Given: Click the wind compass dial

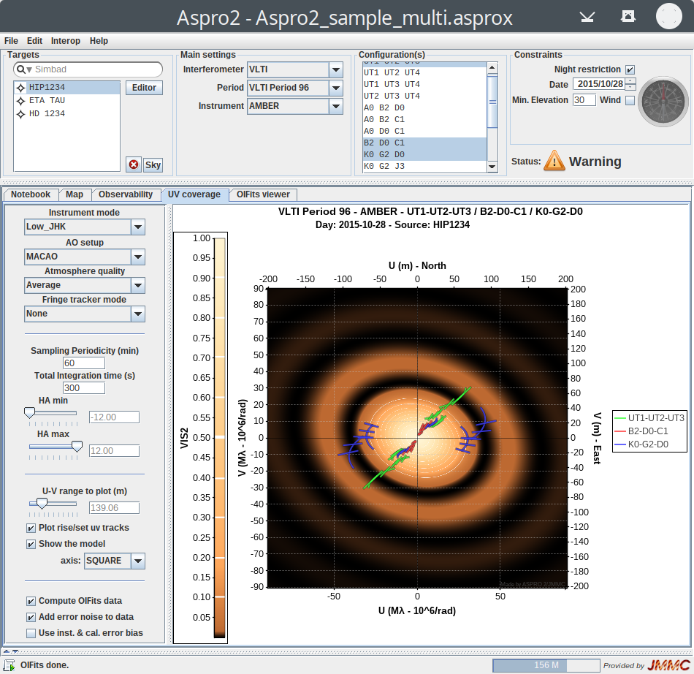Looking at the screenshot, I should pyautogui.click(x=663, y=102).
